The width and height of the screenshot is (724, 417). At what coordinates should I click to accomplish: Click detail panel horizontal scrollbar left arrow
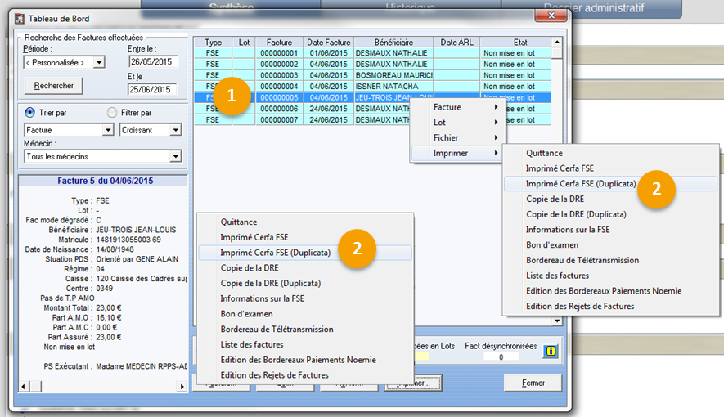[25, 386]
